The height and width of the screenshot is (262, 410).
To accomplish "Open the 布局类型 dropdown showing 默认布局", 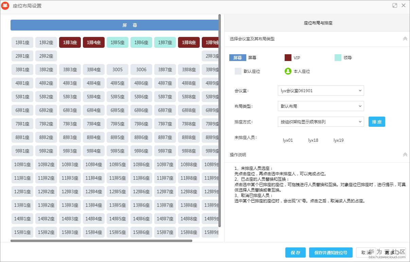I will [x=320, y=106].
